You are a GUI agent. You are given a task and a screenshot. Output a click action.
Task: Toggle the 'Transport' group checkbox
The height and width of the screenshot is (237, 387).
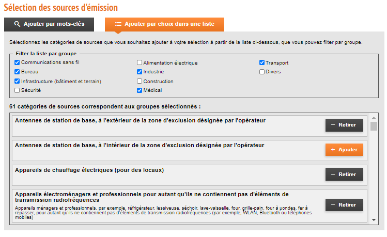(x=262, y=62)
